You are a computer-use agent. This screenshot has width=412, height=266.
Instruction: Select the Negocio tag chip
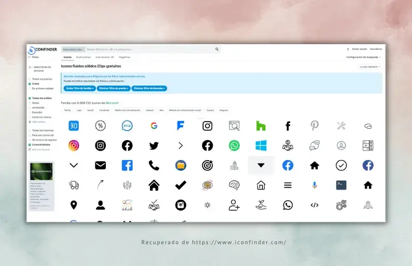pos(224,110)
